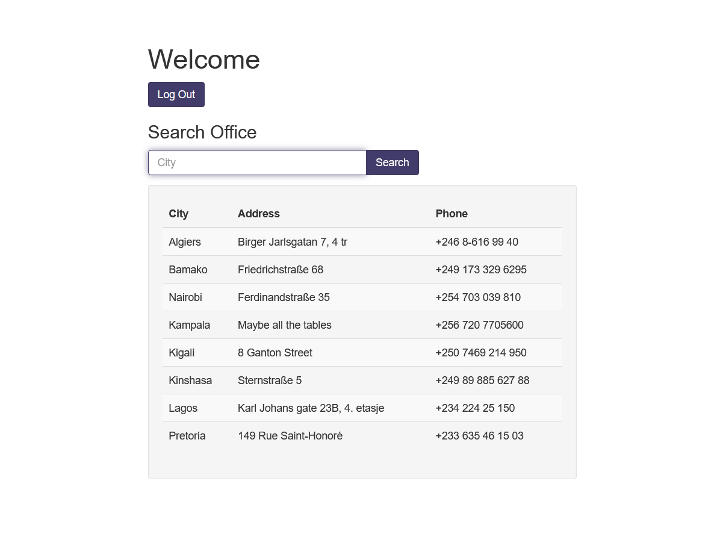Click phone number +249 89 885 627 88
Viewport: 717px width, 534px height.
482,380
